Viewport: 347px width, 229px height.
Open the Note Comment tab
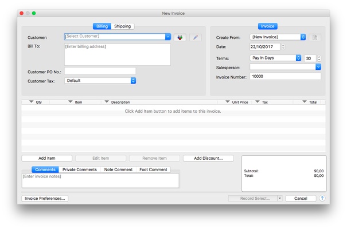pos(118,169)
